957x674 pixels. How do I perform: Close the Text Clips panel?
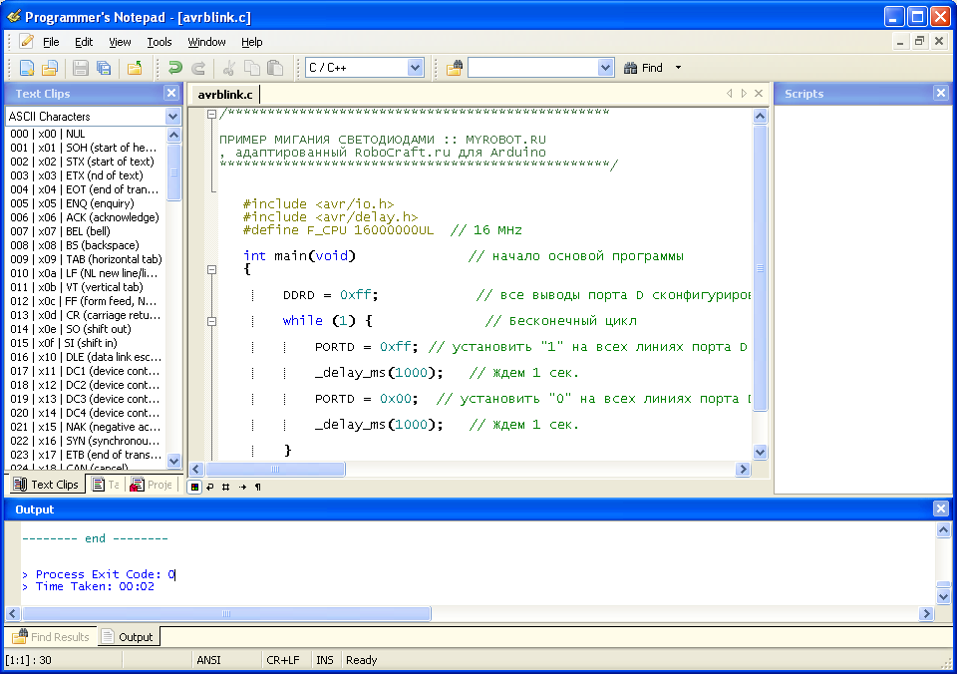(x=171, y=93)
